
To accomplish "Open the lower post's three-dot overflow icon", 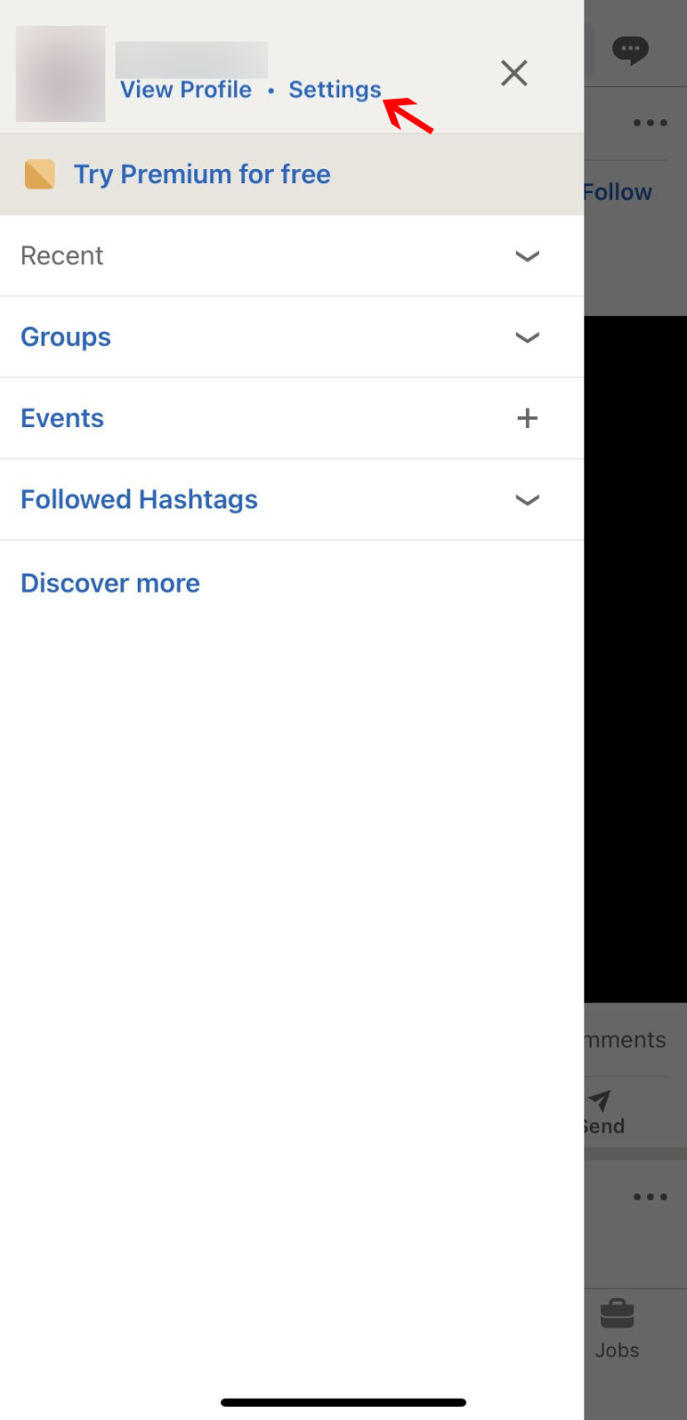I will (x=650, y=1196).
